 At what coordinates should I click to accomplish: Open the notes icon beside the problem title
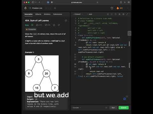(x=66, y=21)
